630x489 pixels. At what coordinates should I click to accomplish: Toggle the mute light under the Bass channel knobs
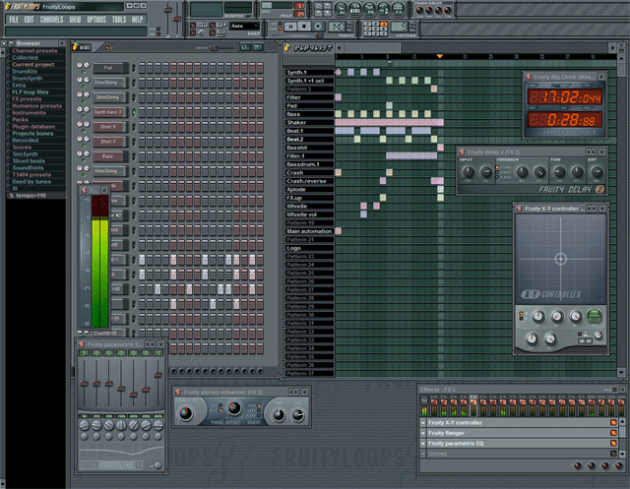point(83,160)
